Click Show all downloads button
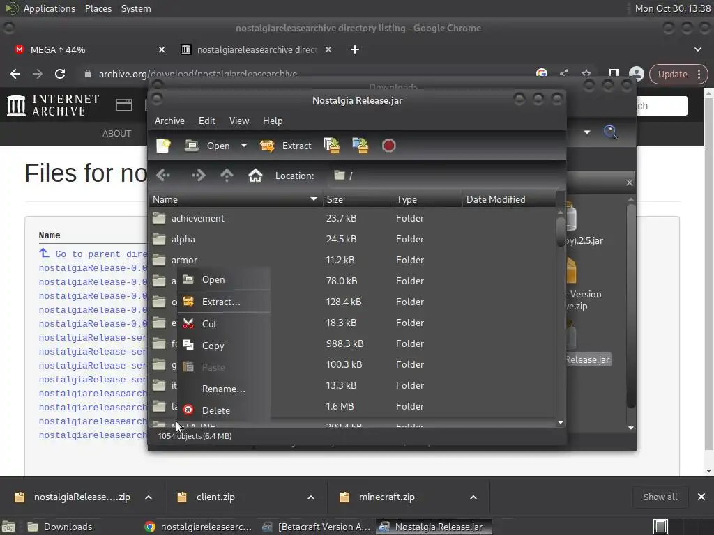714x535 pixels. click(660, 497)
